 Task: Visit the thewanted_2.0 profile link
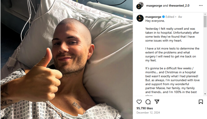179,6
